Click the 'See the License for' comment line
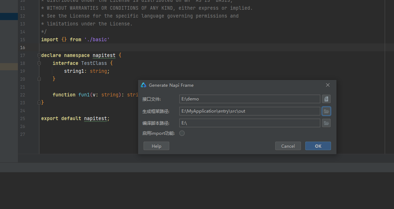 tap(140, 16)
